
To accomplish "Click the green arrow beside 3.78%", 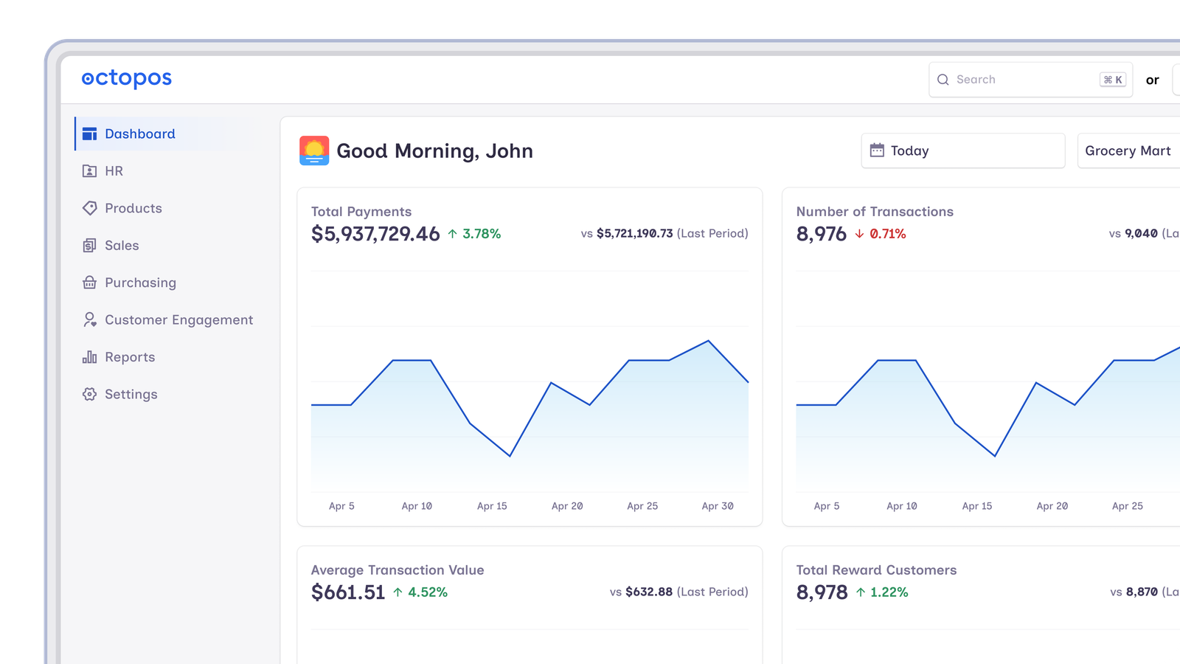I will [x=452, y=234].
